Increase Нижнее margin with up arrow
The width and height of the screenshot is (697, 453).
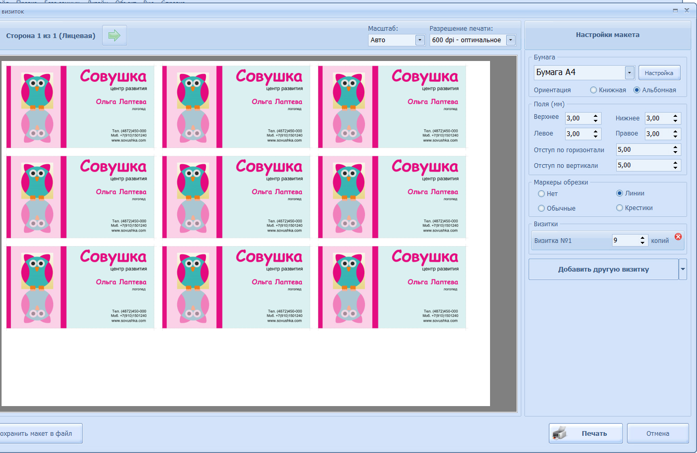point(676,116)
